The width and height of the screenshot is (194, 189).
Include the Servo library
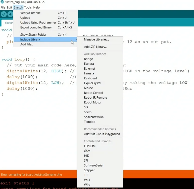(x=100, y=112)
